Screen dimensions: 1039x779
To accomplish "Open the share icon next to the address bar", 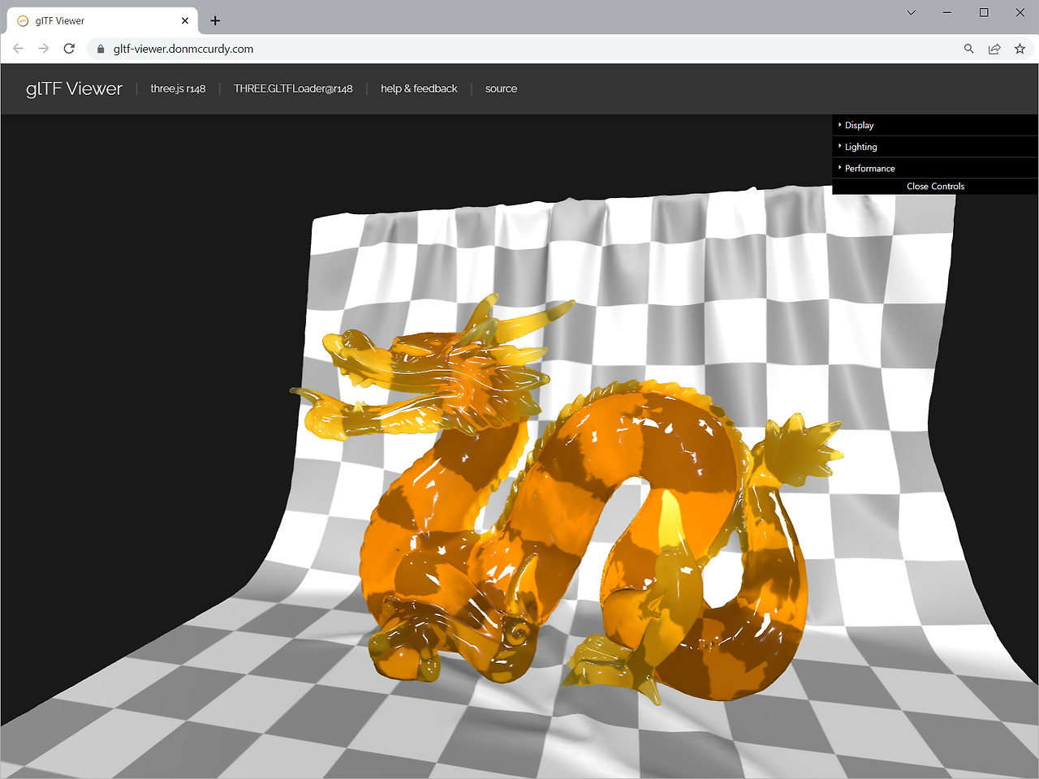I will coord(994,49).
